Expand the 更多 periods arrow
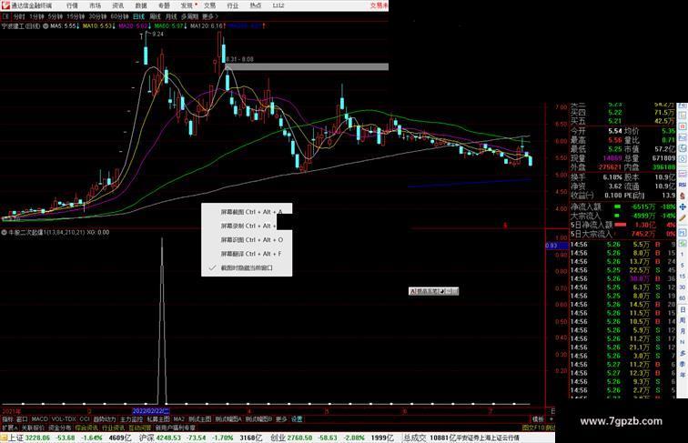The height and width of the screenshot is (443, 688). pos(210,16)
